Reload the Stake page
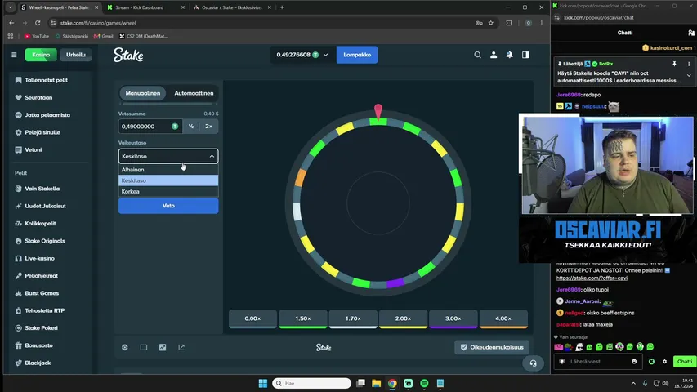This screenshot has height=392, width=697. 38,23
